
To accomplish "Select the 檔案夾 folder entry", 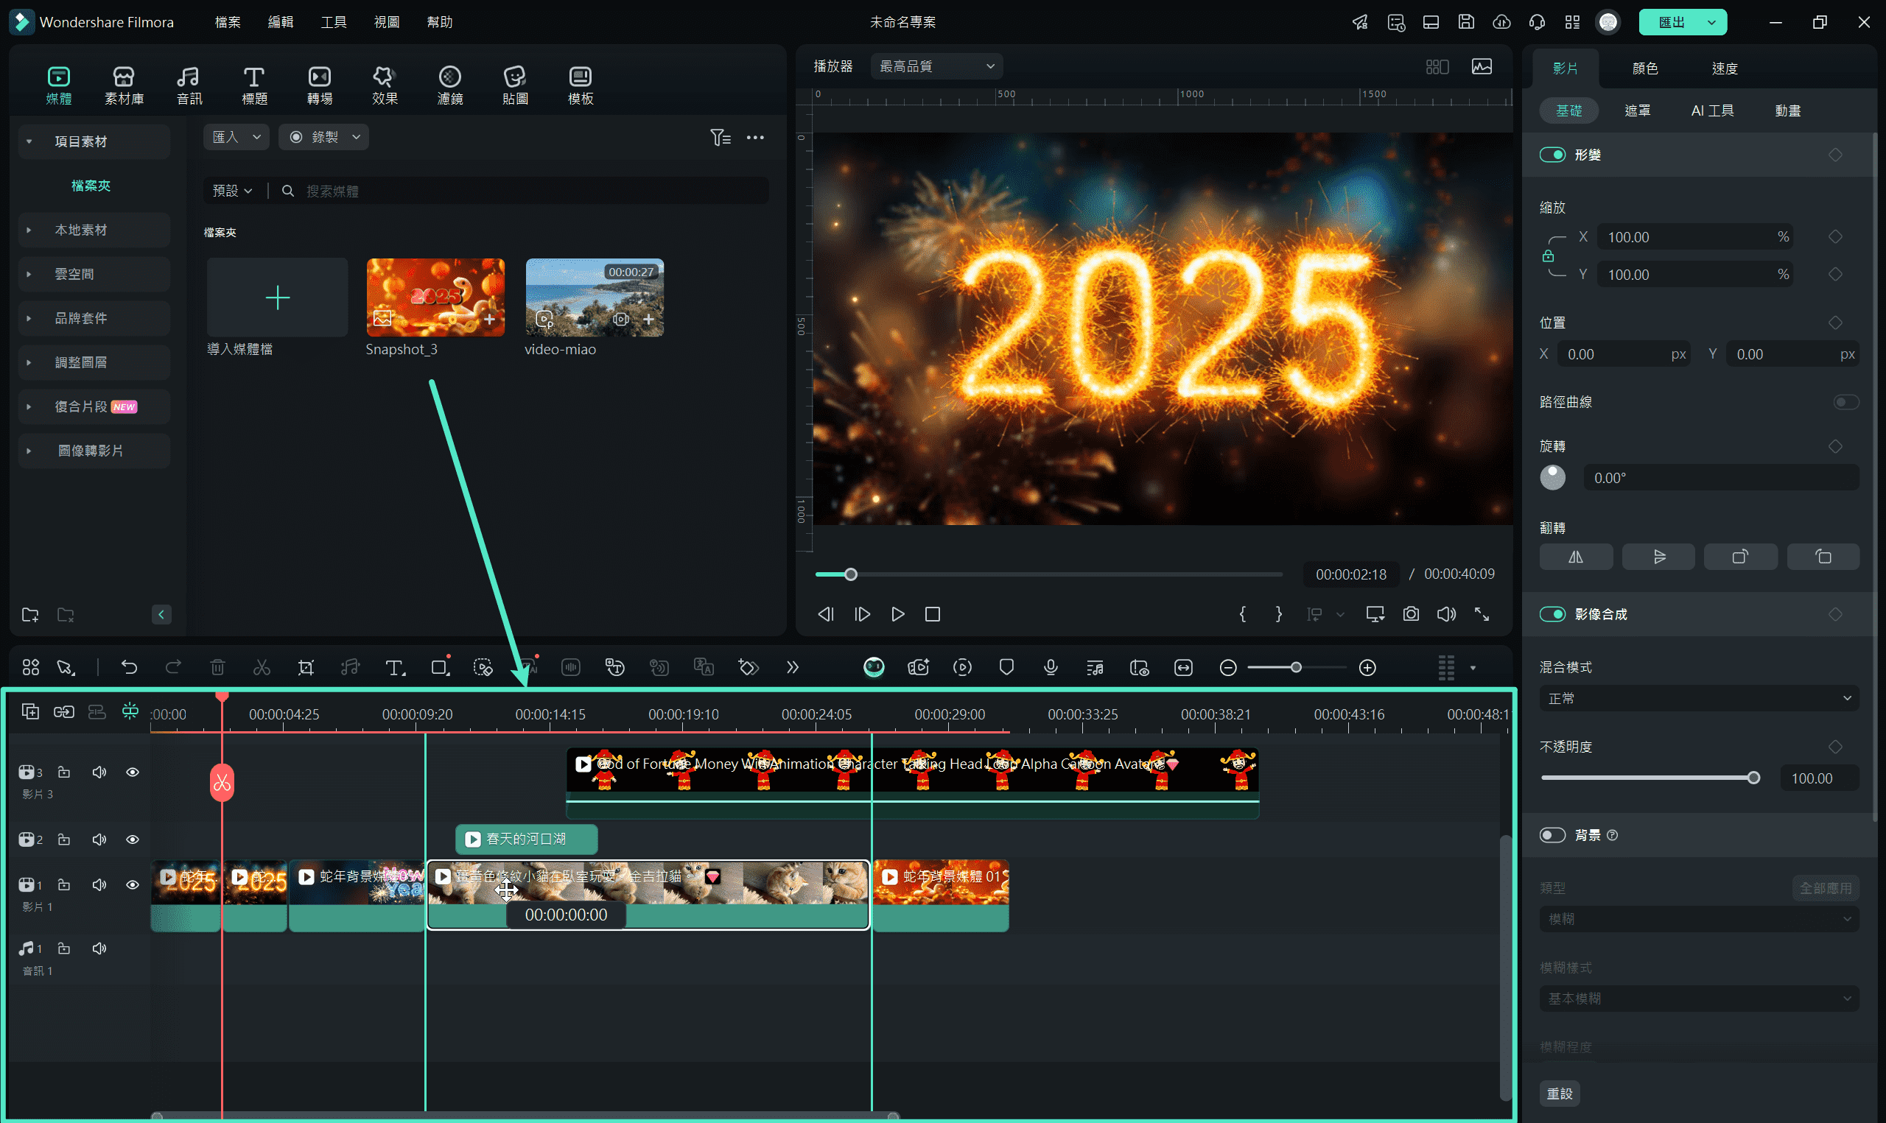I will point(91,186).
